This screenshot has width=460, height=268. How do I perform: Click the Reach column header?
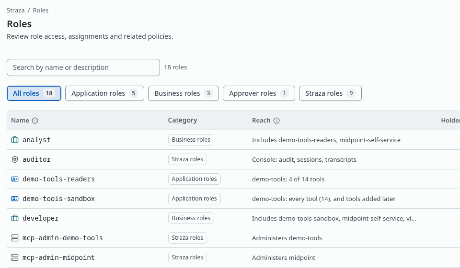tap(261, 121)
